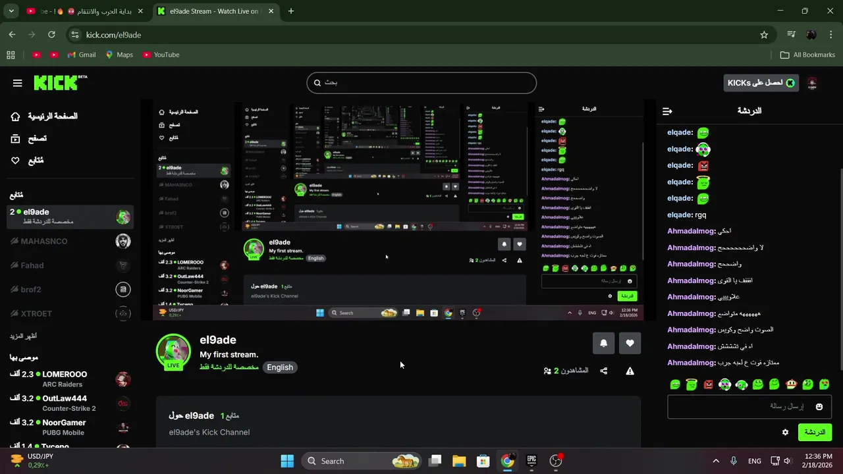Open NoorGamer recommended channel
Viewport: 843px width, 474px height.
pyautogui.click(x=70, y=427)
